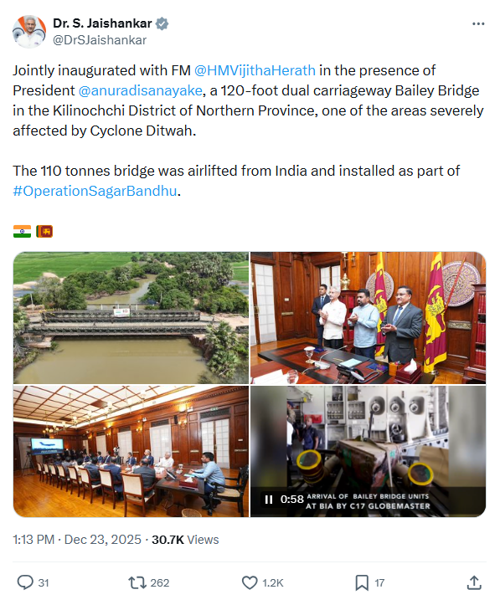Open the aerial Bailey Bridge photo
The width and height of the screenshot is (500, 605).
click(x=131, y=317)
